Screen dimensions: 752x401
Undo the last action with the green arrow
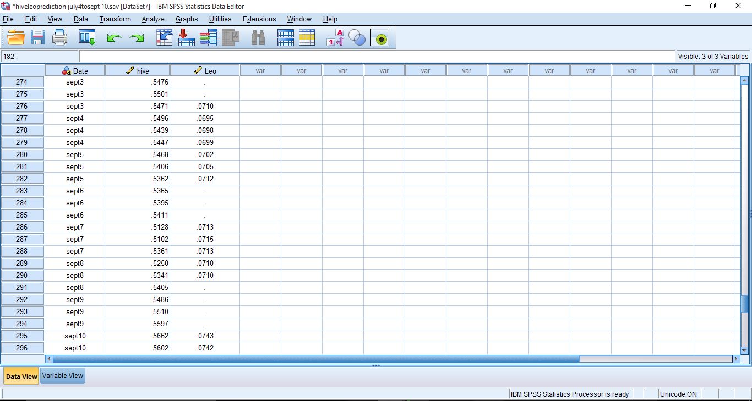coord(114,38)
